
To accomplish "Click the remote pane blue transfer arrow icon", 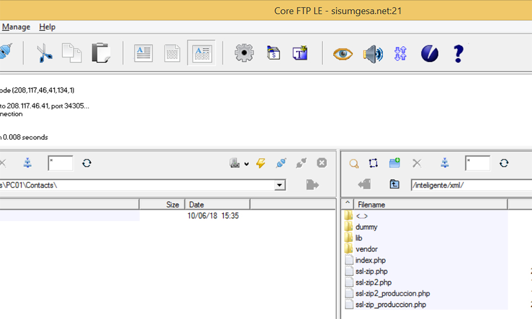I will (445, 163).
